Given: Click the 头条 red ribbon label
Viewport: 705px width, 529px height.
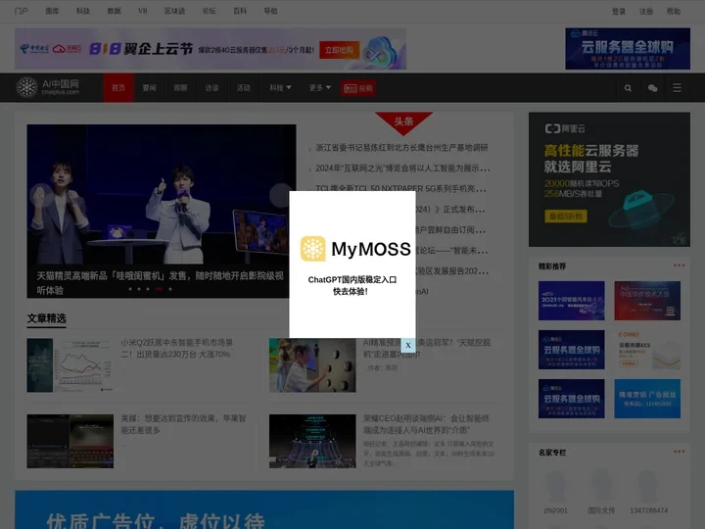Looking at the screenshot, I should tap(403, 121).
